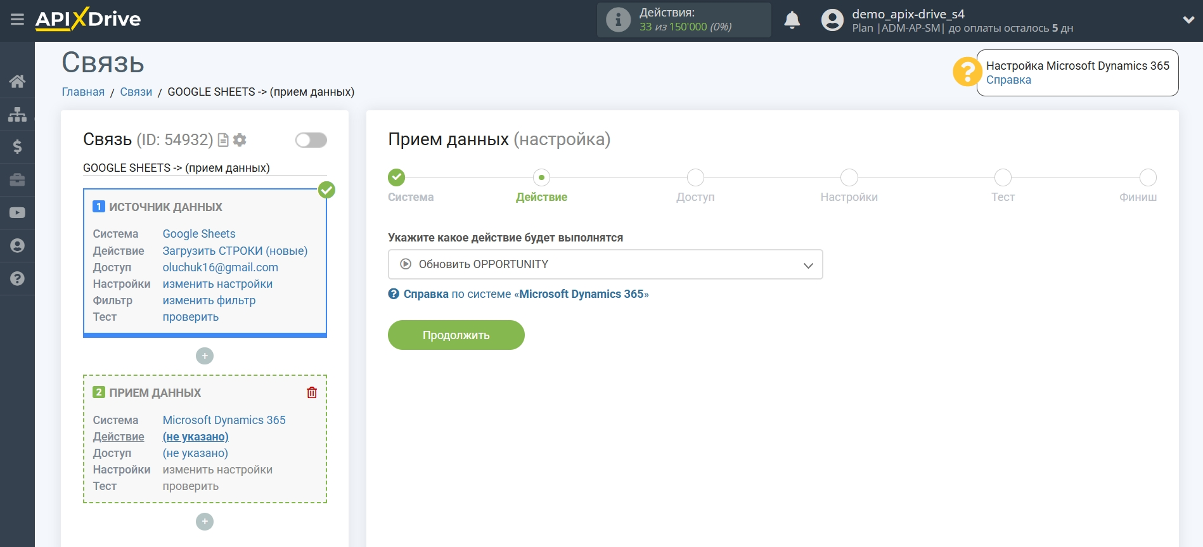Open notifications bell
The width and height of the screenshot is (1203, 547).
tap(792, 20)
